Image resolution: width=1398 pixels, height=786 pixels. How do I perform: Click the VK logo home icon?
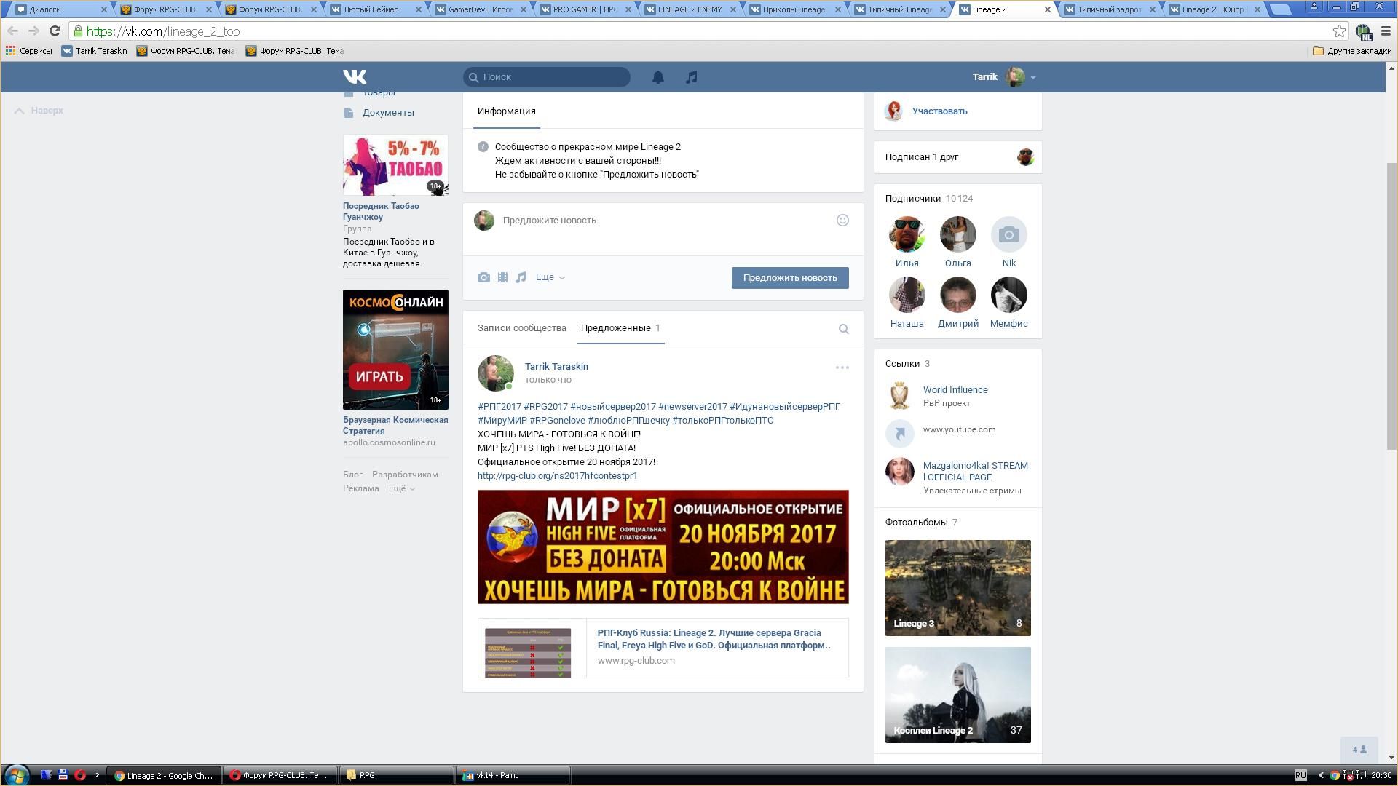point(355,76)
